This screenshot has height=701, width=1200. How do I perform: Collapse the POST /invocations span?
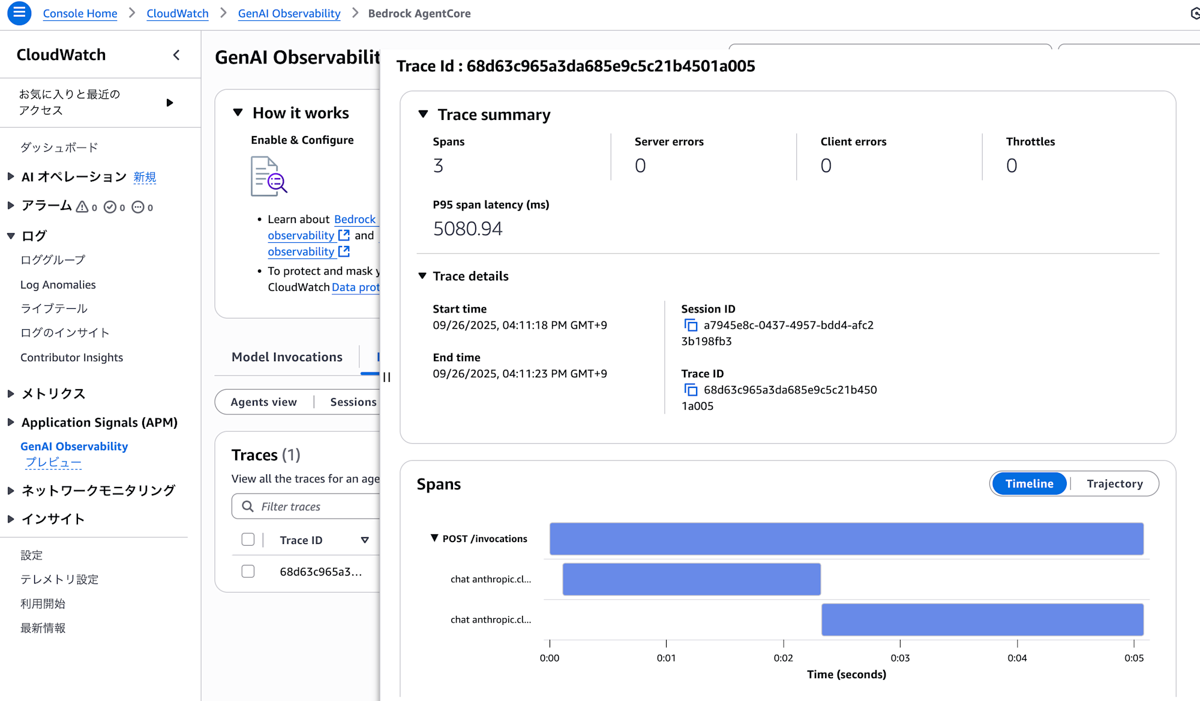(434, 538)
